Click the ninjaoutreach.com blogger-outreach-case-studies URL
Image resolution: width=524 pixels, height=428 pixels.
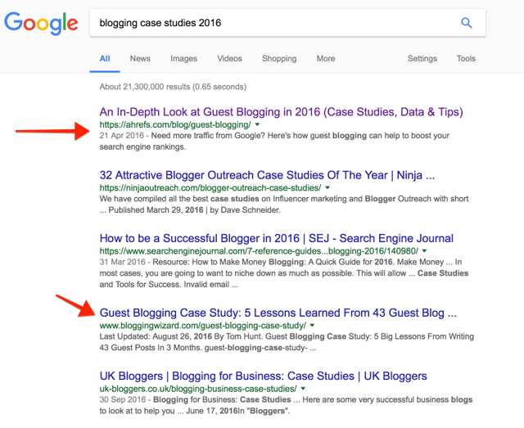(210, 188)
